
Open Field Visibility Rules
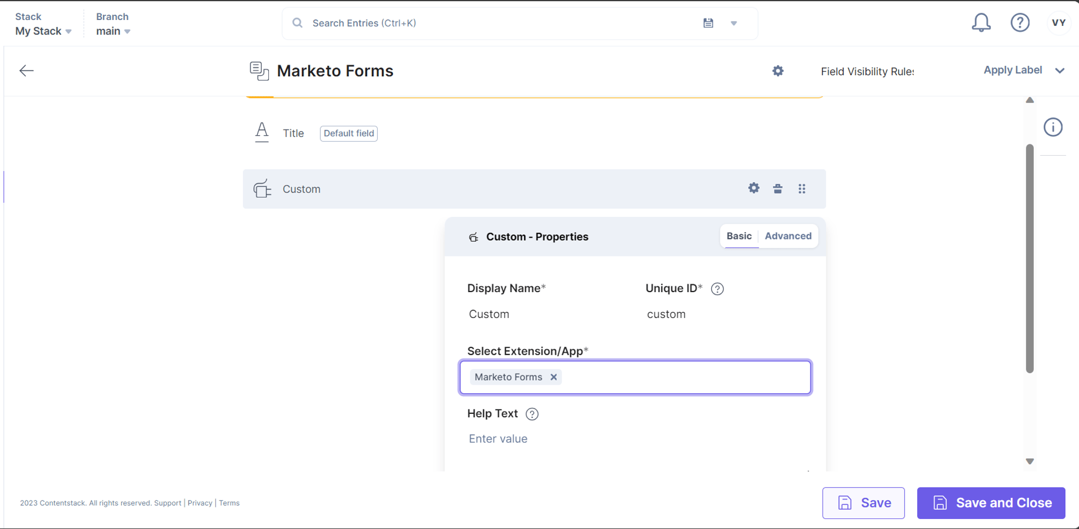pyautogui.click(x=867, y=72)
